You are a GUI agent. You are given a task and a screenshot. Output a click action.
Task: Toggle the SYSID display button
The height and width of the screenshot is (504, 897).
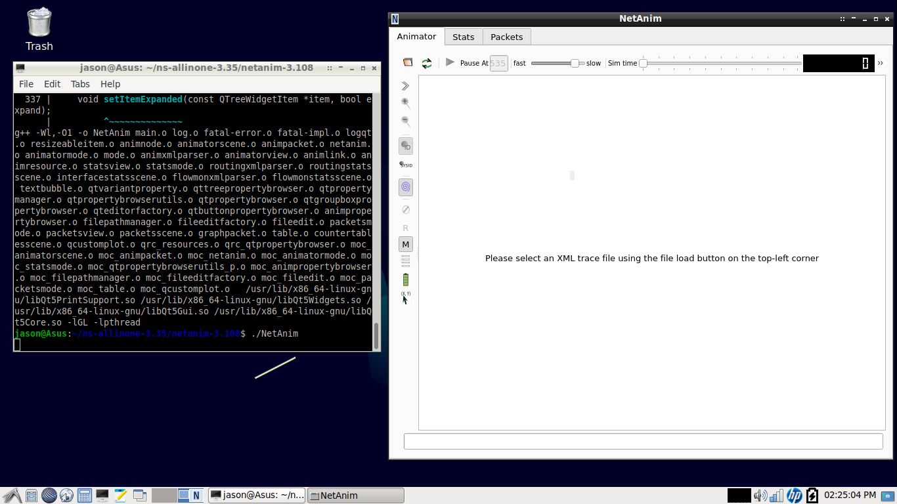(x=406, y=165)
